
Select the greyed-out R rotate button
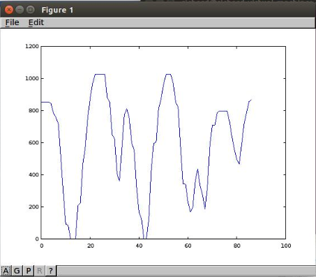40,271
